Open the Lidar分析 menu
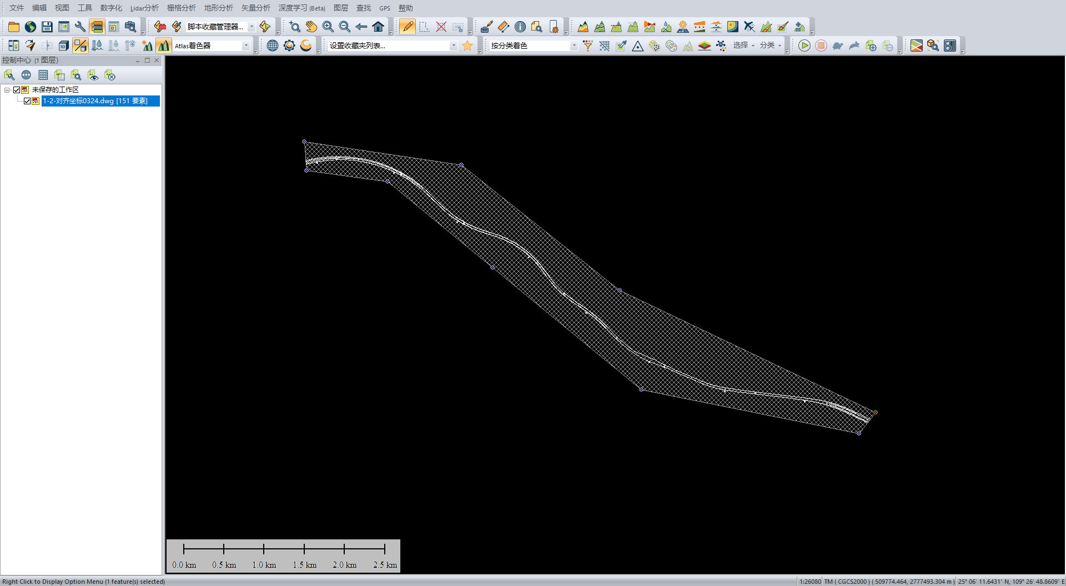 144,8
